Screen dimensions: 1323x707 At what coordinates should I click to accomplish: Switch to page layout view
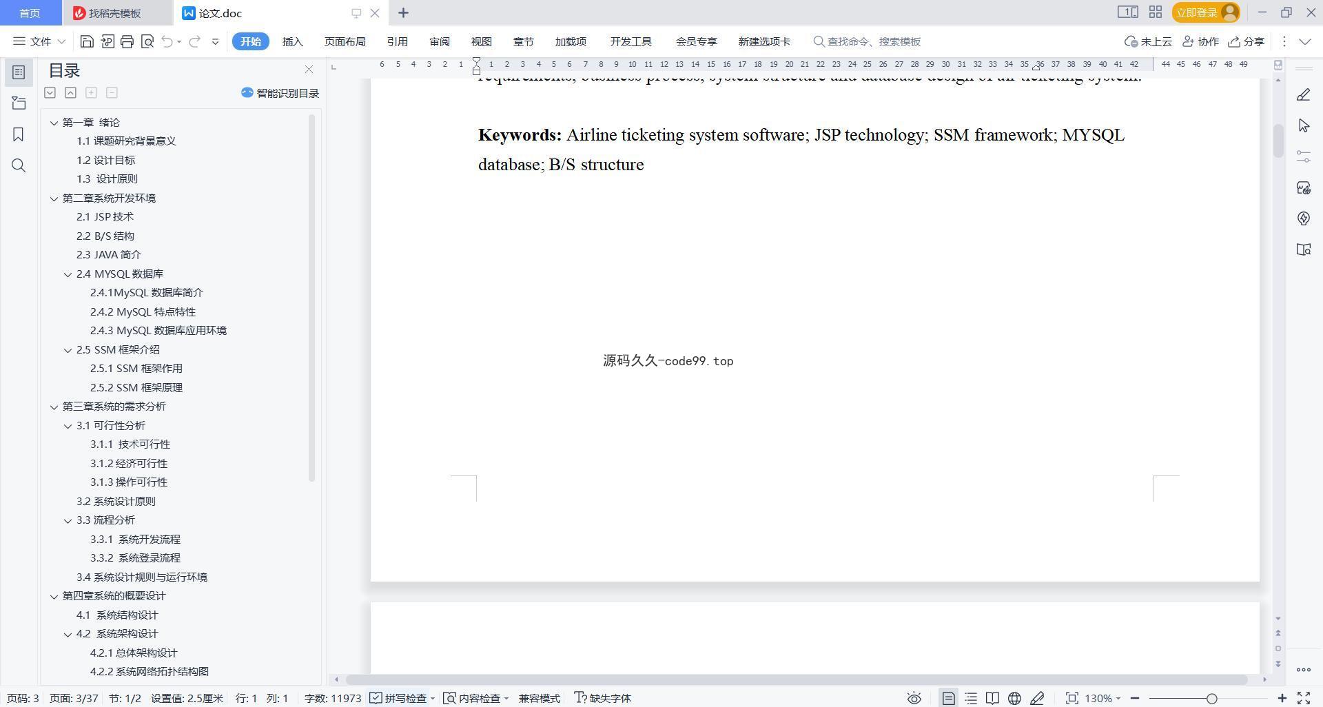coord(949,698)
